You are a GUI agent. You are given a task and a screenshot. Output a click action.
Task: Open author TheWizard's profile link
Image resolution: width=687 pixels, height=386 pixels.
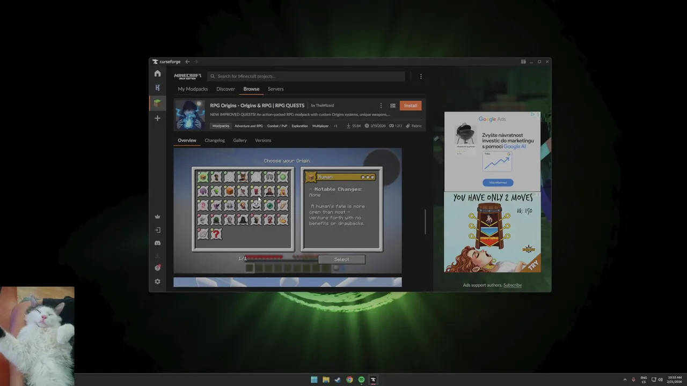[325, 106]
